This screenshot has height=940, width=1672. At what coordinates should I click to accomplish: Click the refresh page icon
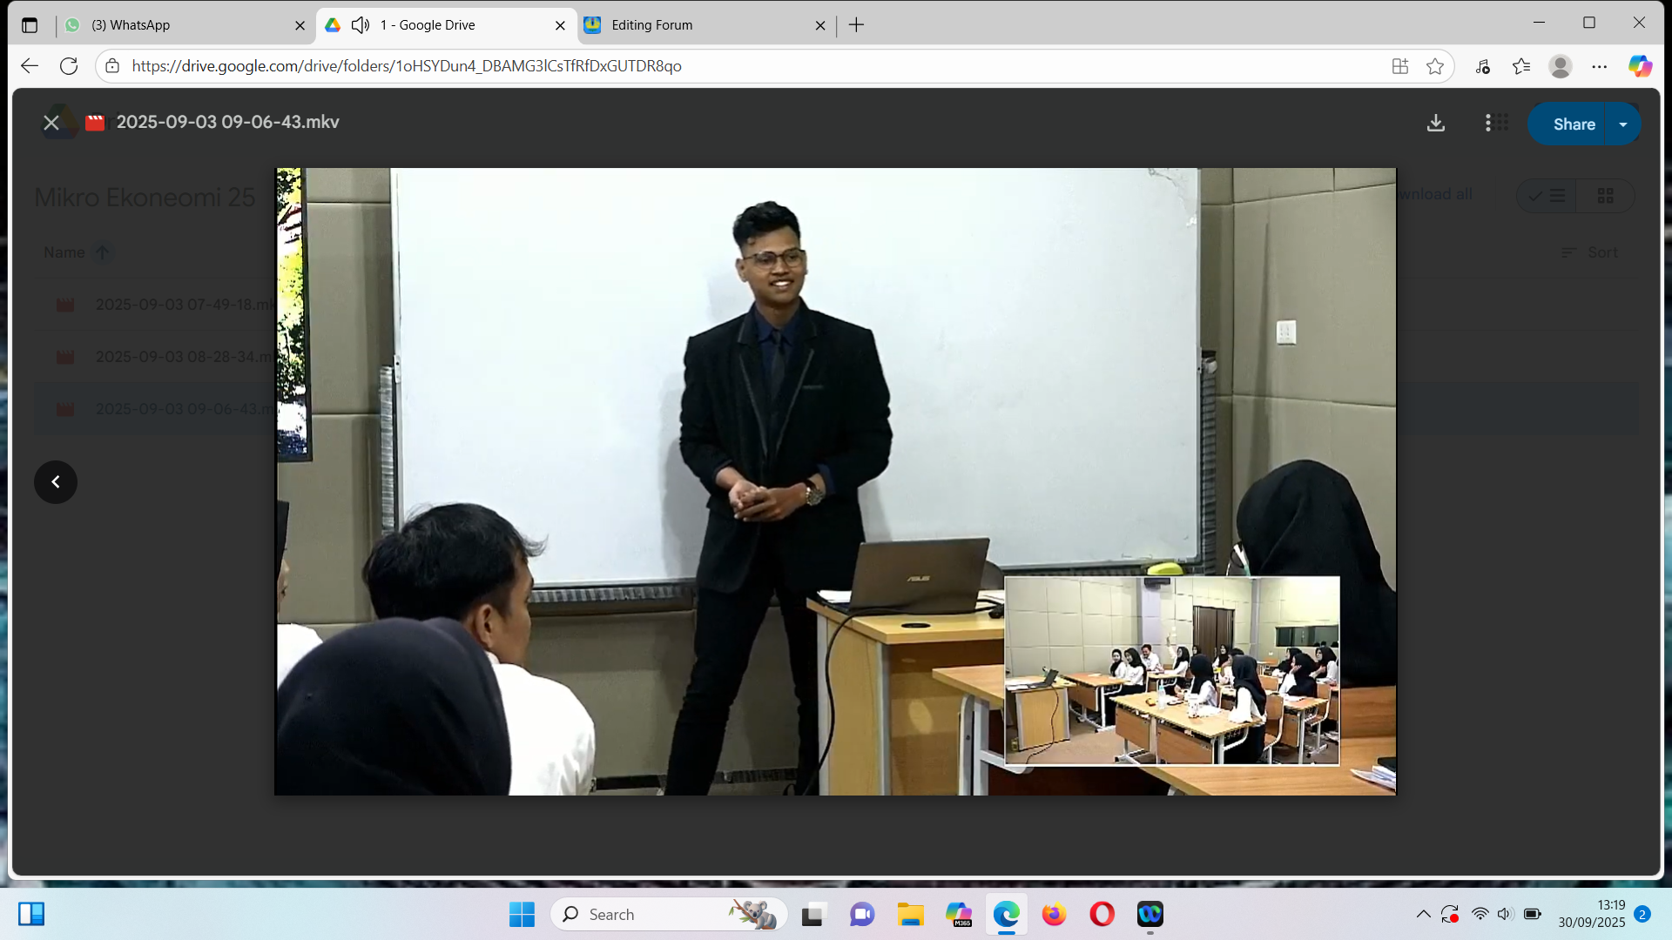tap(69, 66)
